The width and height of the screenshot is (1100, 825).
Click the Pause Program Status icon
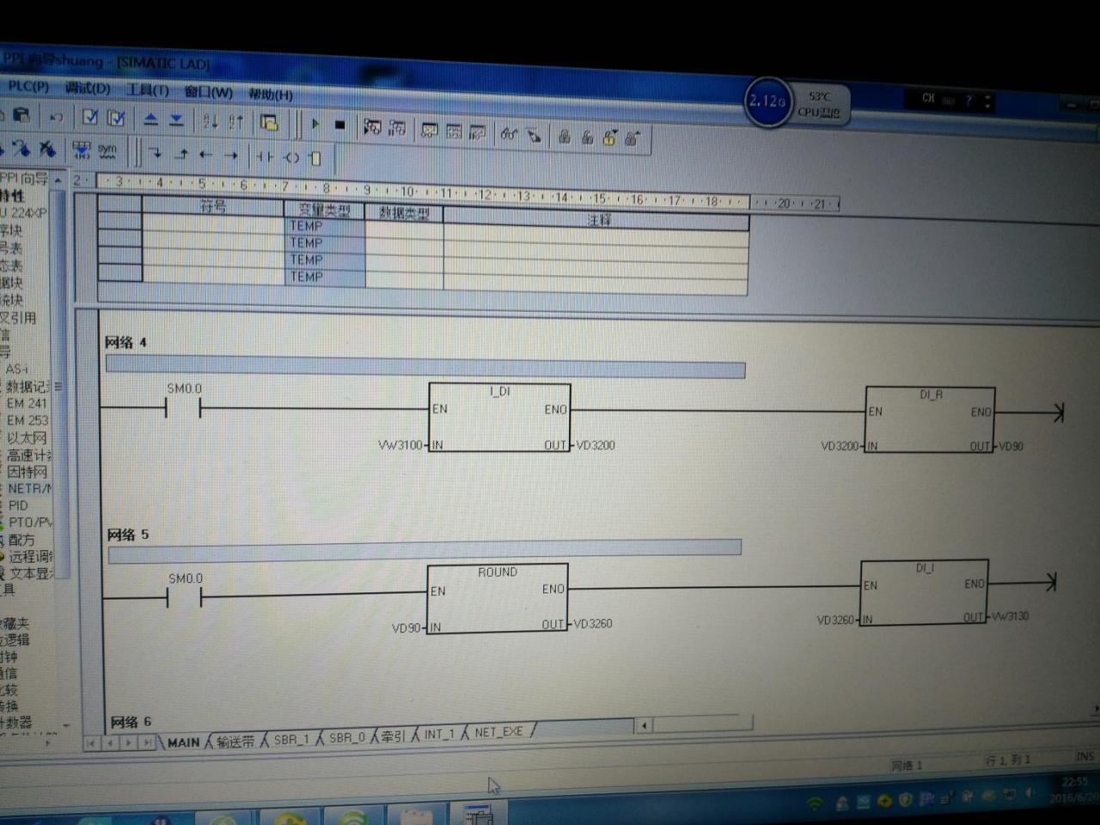coord(397,128)
